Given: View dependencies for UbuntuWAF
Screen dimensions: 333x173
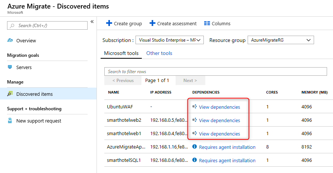Looking at the screenshot, I should [x=219, y=107].
